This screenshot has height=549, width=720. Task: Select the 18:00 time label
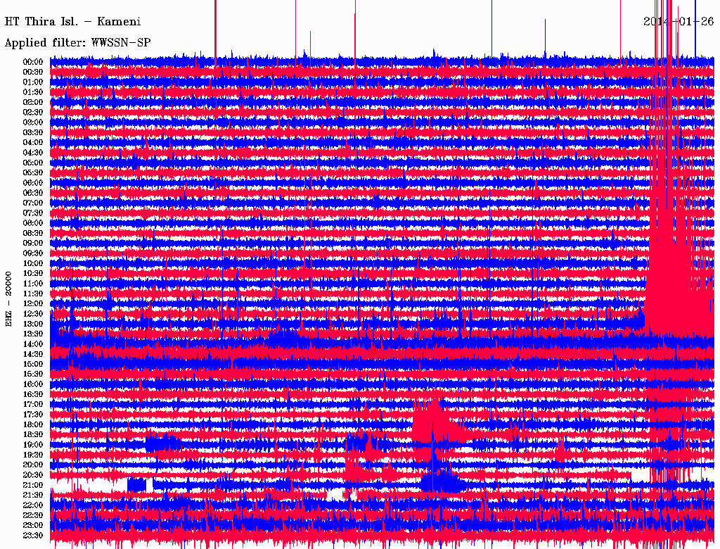pos(33,424)
